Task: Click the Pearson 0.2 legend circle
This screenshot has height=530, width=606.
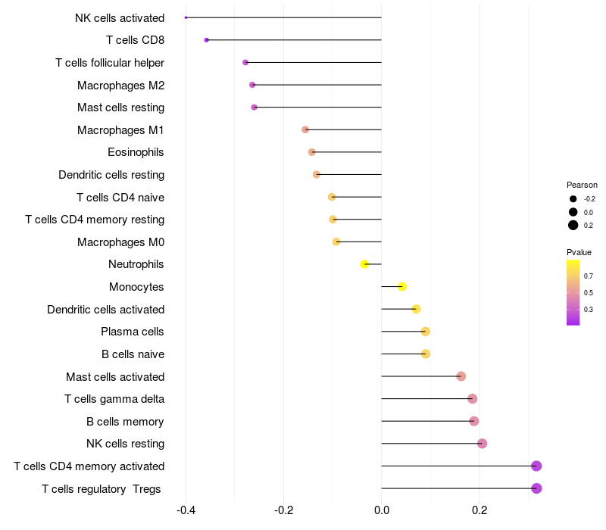Action: (573, 225)
